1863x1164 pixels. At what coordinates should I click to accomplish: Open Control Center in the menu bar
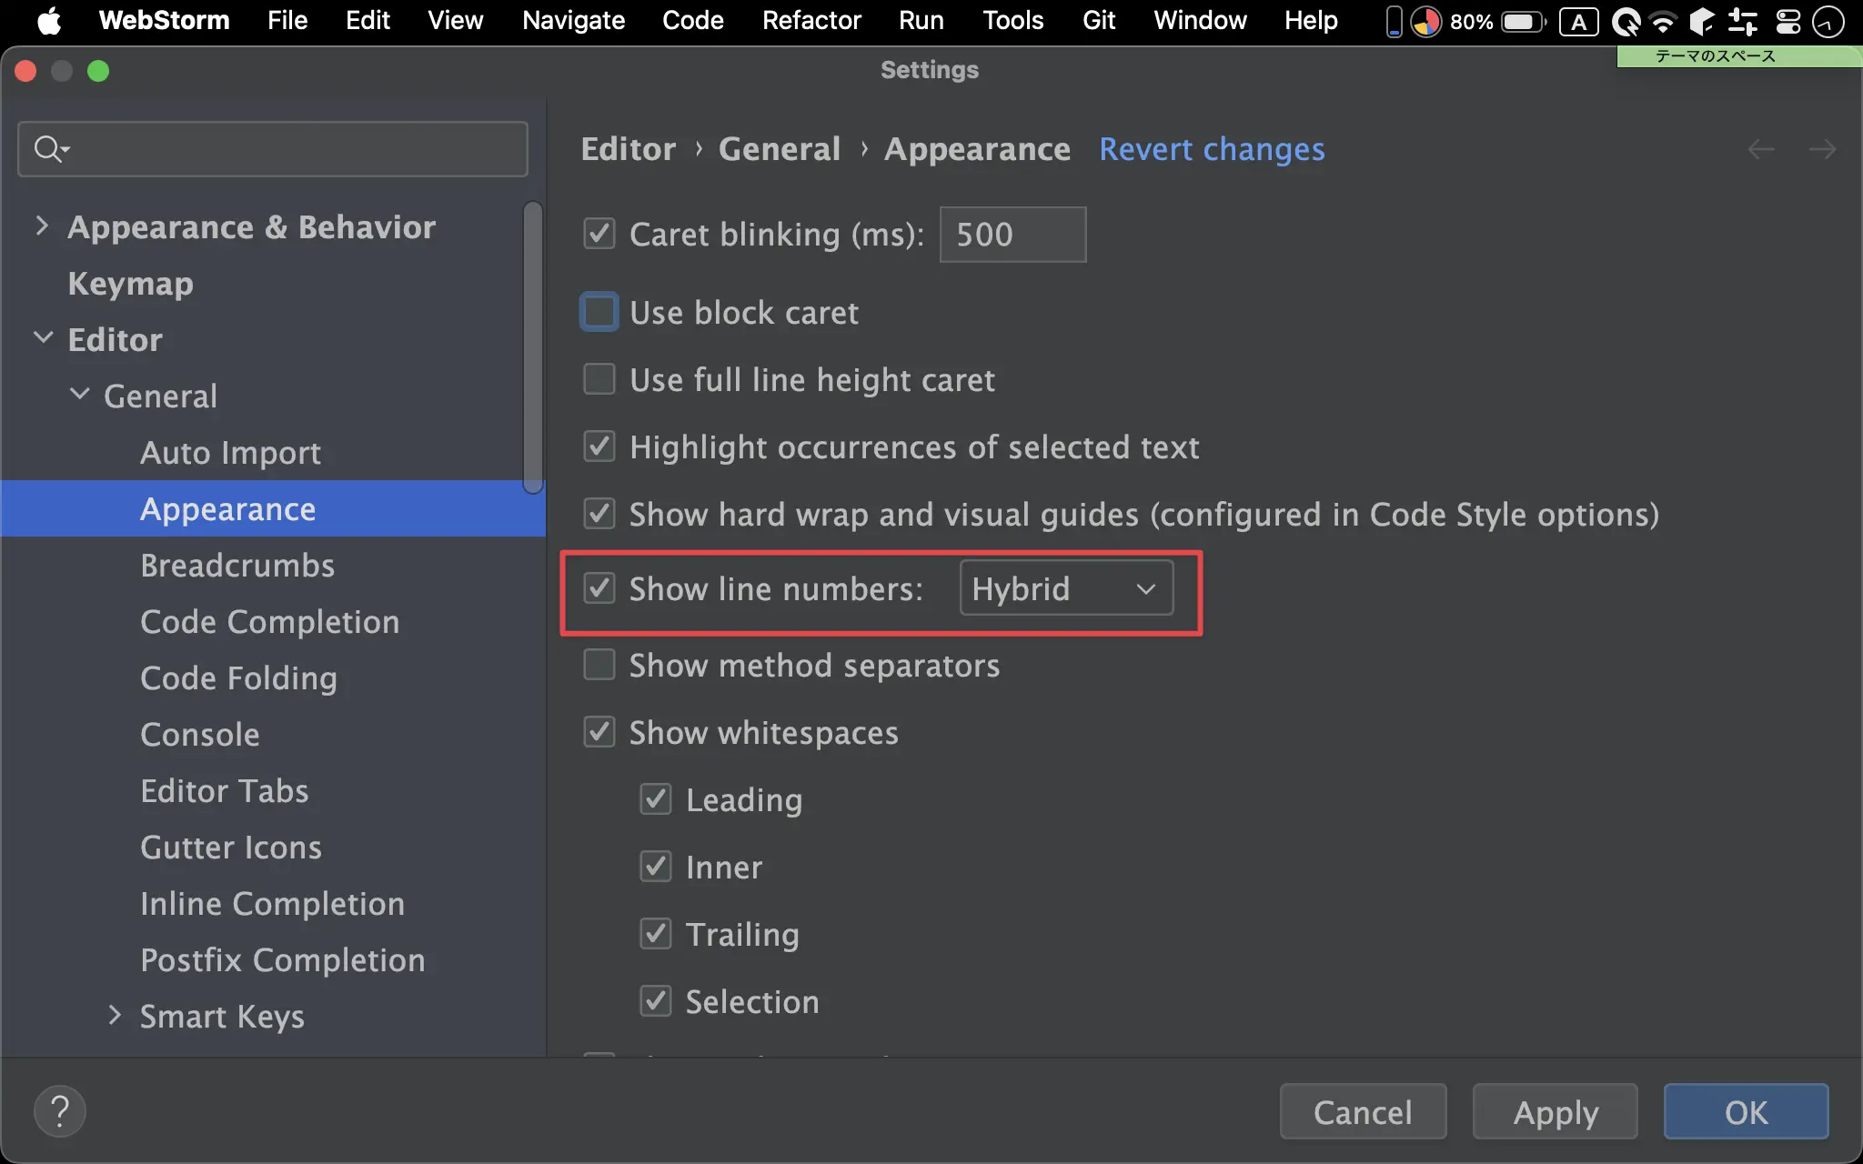coord(1788,21)
